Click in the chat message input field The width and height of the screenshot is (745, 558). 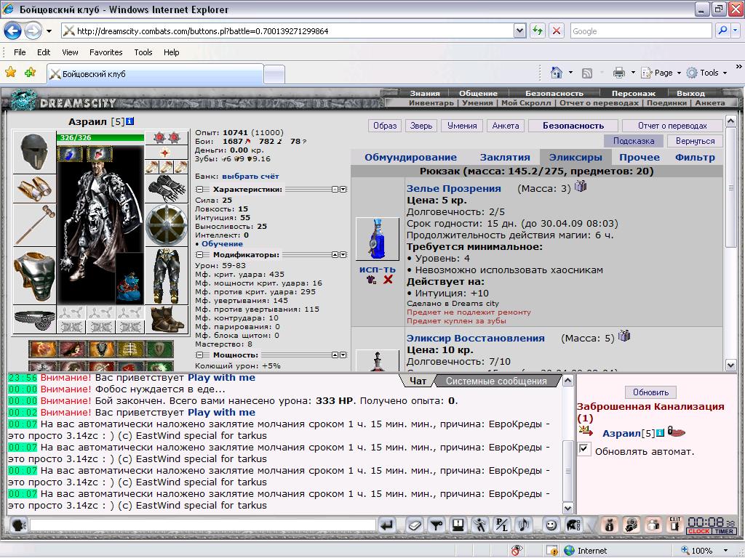pos(203,525)
